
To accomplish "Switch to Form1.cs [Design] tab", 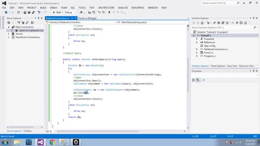I will 87,18.
